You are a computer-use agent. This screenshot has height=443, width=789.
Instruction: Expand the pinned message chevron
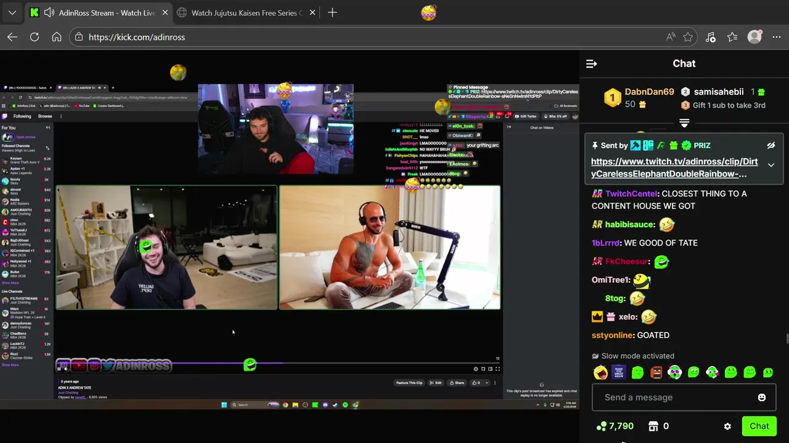pos(771,165)
